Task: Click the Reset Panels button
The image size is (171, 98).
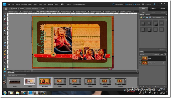Action: point(118,4)
